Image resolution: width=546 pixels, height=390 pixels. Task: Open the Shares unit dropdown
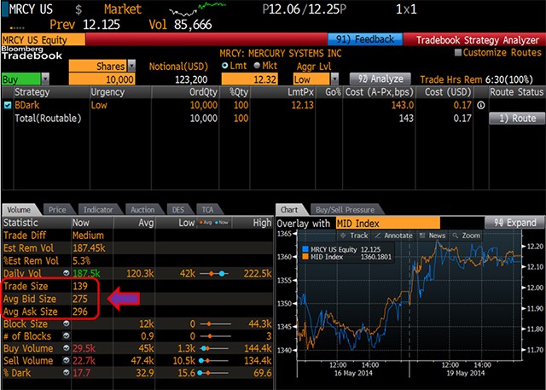[131, 66]
